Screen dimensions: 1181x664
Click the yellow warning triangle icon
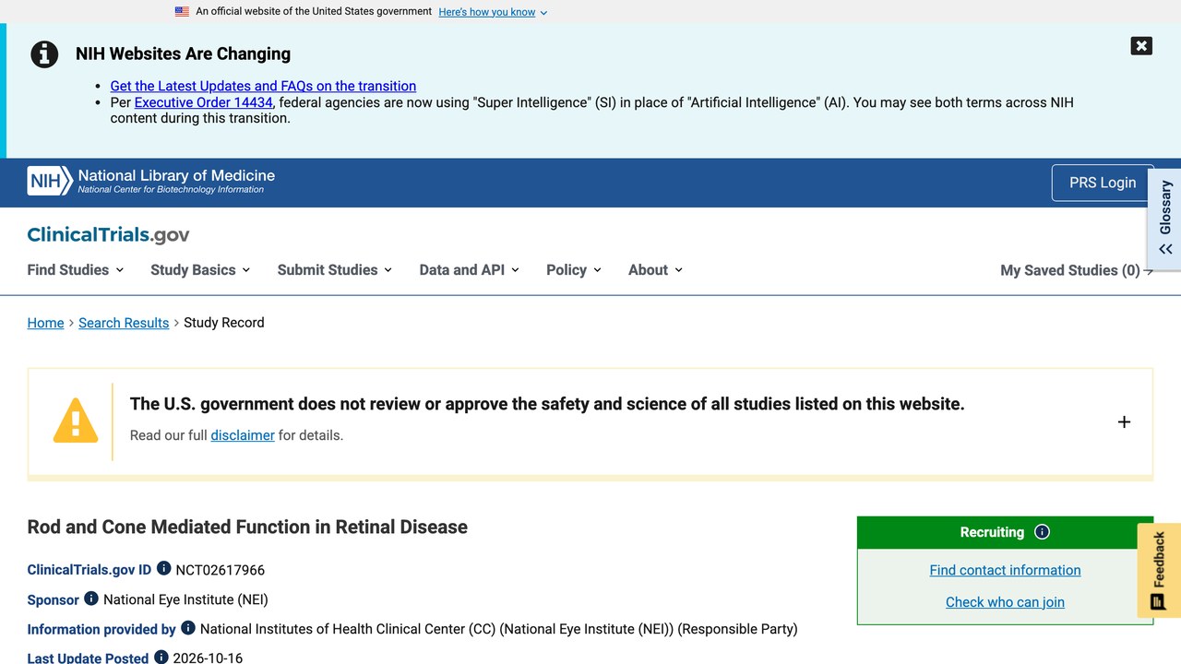click(76, 421)
